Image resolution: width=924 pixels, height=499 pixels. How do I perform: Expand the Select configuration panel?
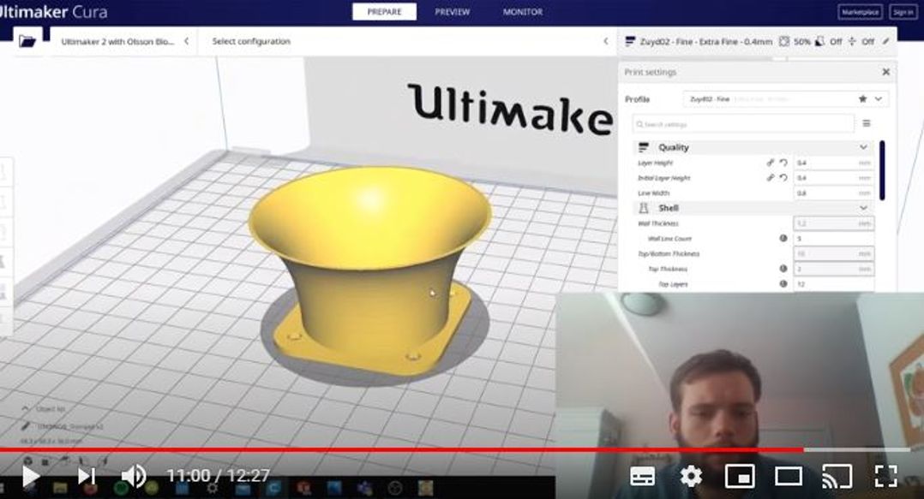click(x=409, y=41)
